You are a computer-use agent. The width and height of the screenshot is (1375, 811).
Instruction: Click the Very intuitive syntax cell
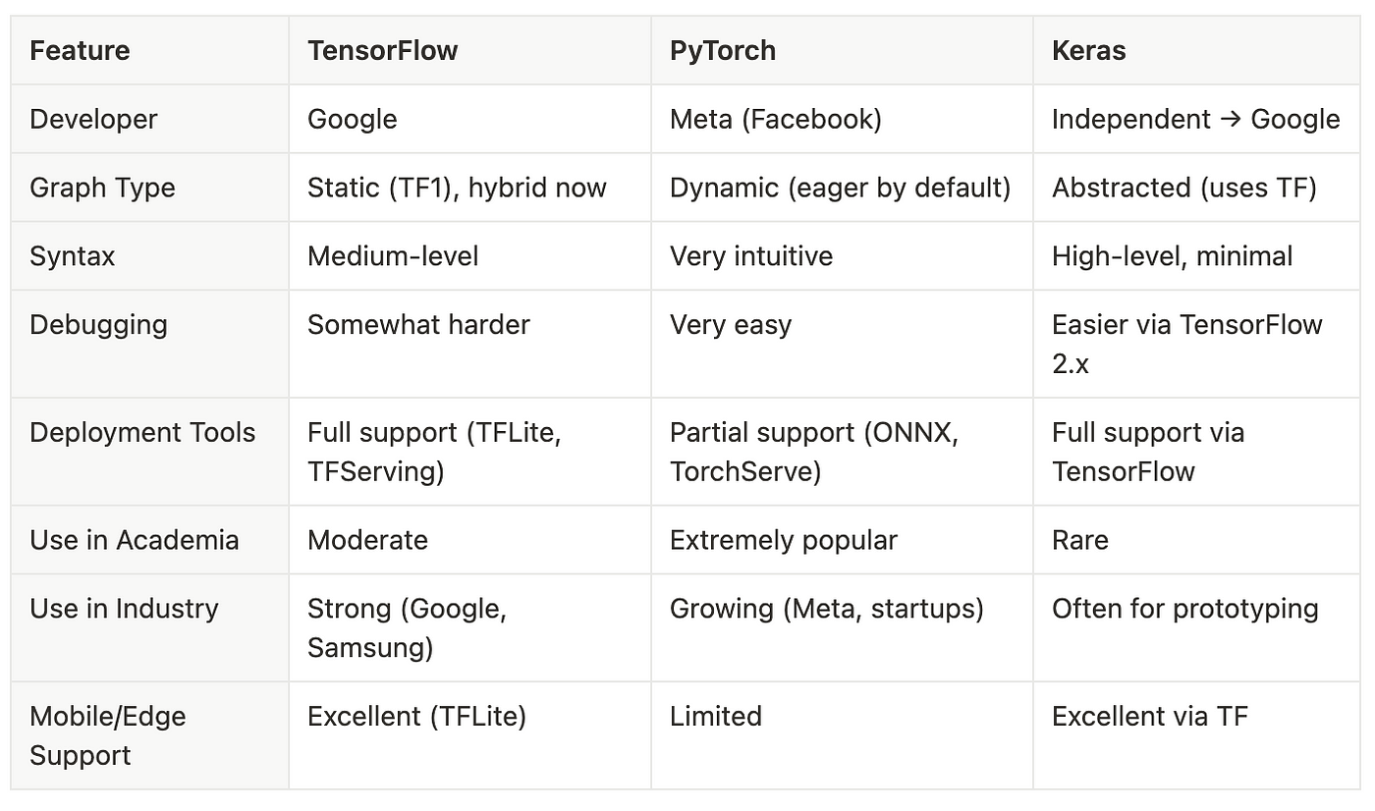[x=842, y=256]
